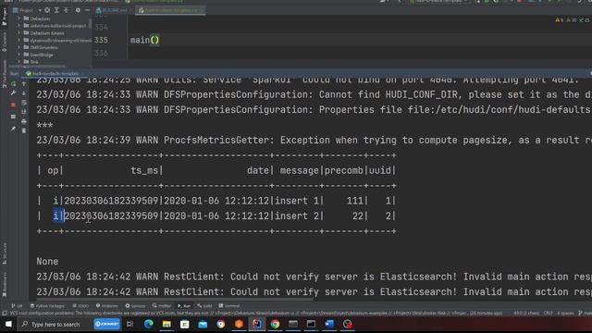Viewport: 592px width, 333px height.
Task: Toggle scroll to end of console output
Action: pos(24,112)
